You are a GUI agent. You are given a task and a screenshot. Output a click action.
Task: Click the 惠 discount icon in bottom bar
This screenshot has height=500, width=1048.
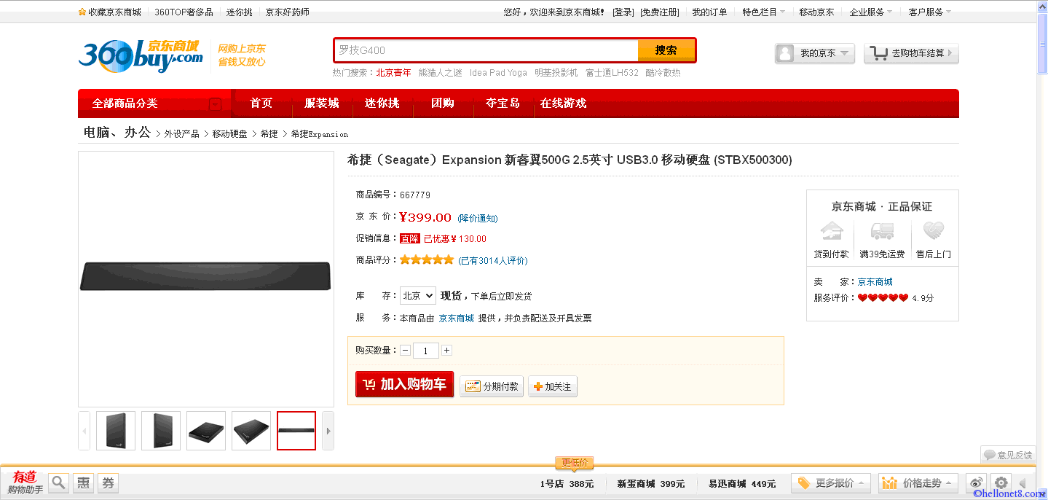(x=84, y=483)
